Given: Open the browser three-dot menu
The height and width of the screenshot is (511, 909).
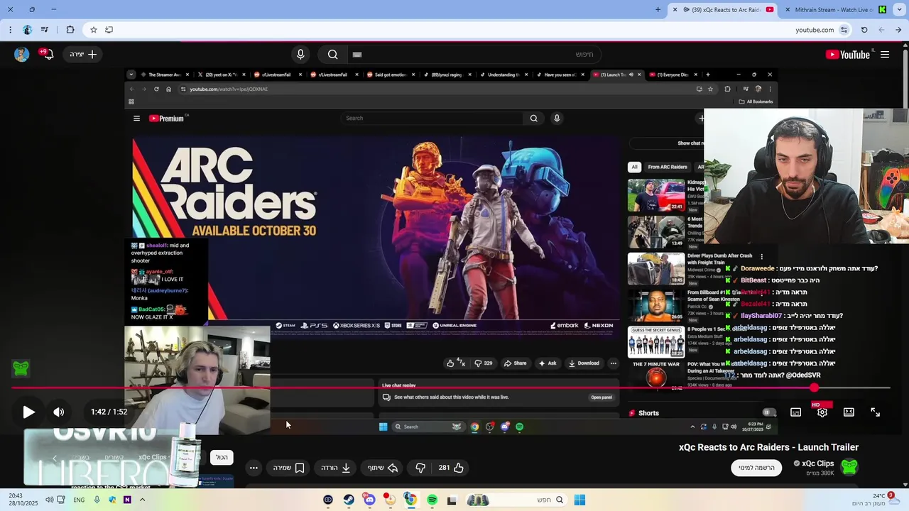Looking at the screenshot, I should tap(10, 30).
